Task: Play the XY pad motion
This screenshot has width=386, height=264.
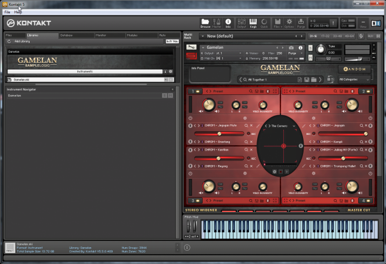Action: pos(287,172)
